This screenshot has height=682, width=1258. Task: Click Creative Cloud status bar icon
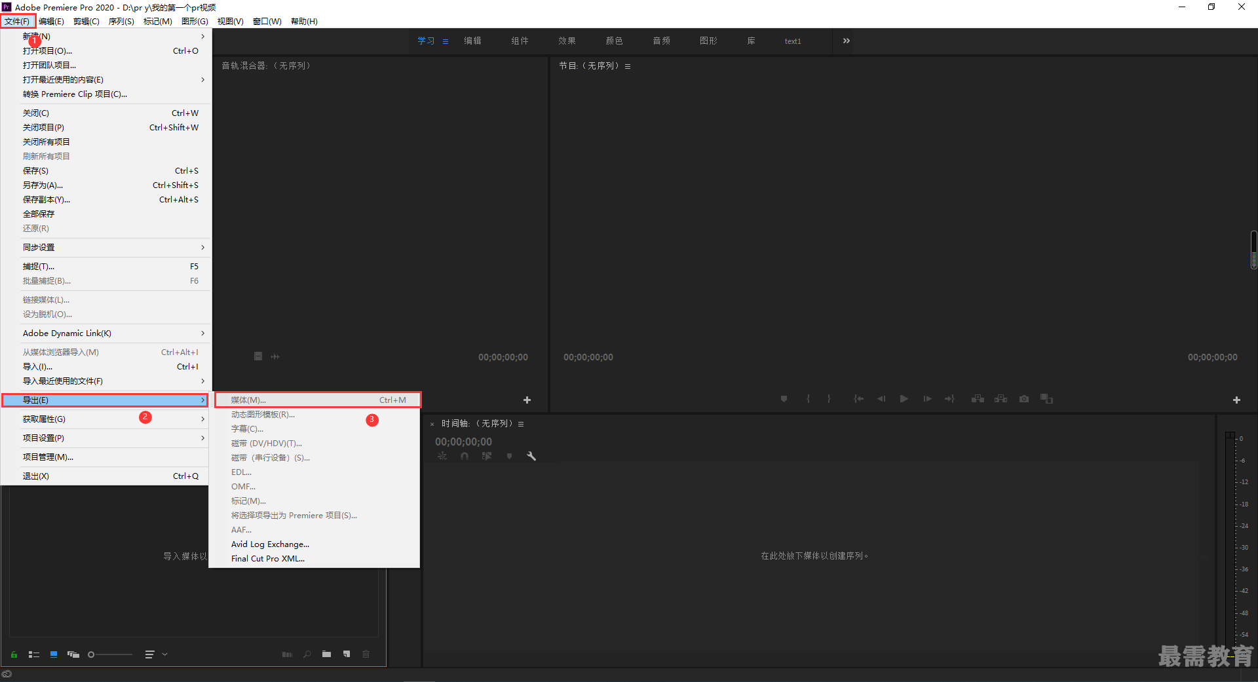point(7,674)
